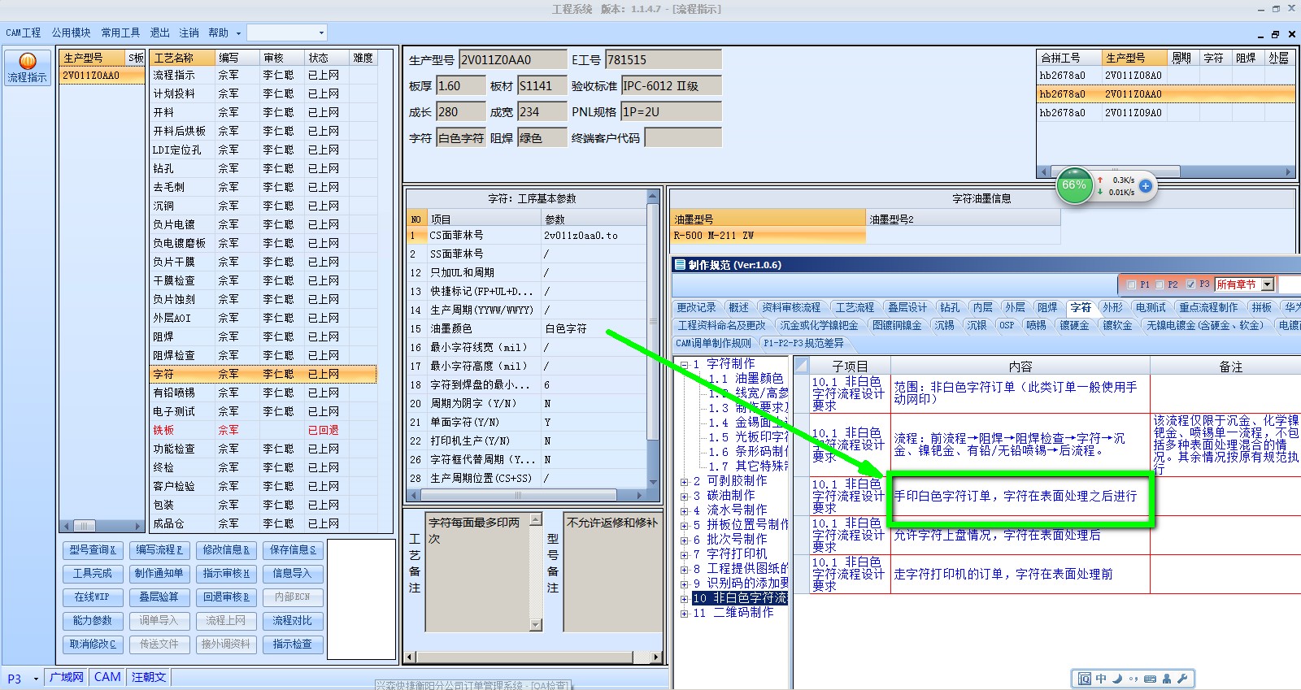Viewport: 1301px width, 690px height.
Task: Click the 叠层验算 button
Action: tap(159, 597)
